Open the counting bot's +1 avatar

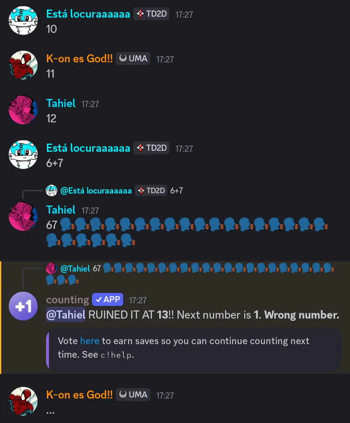23,306
